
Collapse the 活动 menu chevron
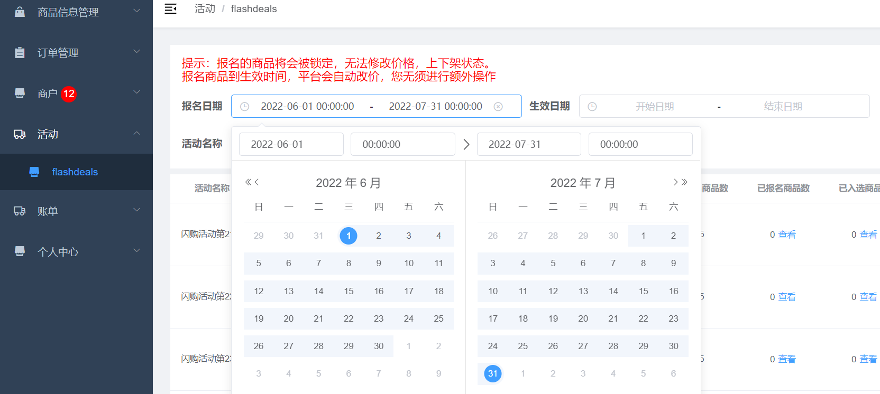pos(136,133)
